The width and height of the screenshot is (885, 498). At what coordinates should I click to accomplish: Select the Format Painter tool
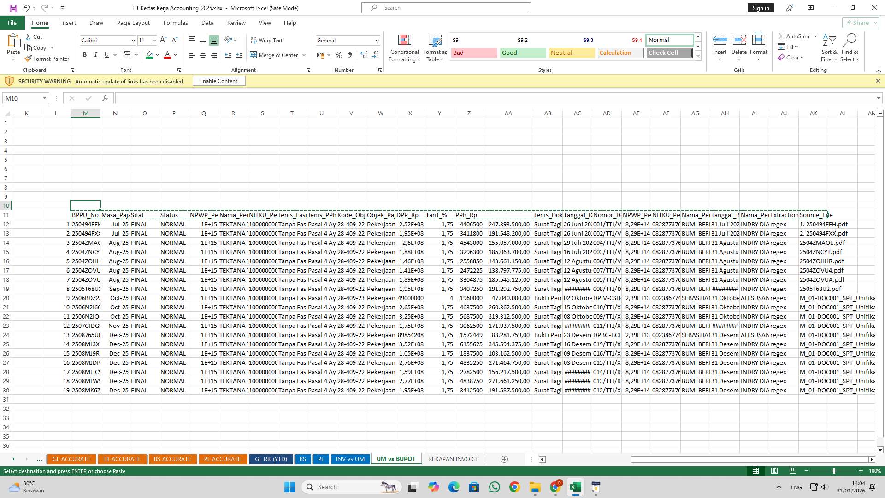tap(47, 59)
